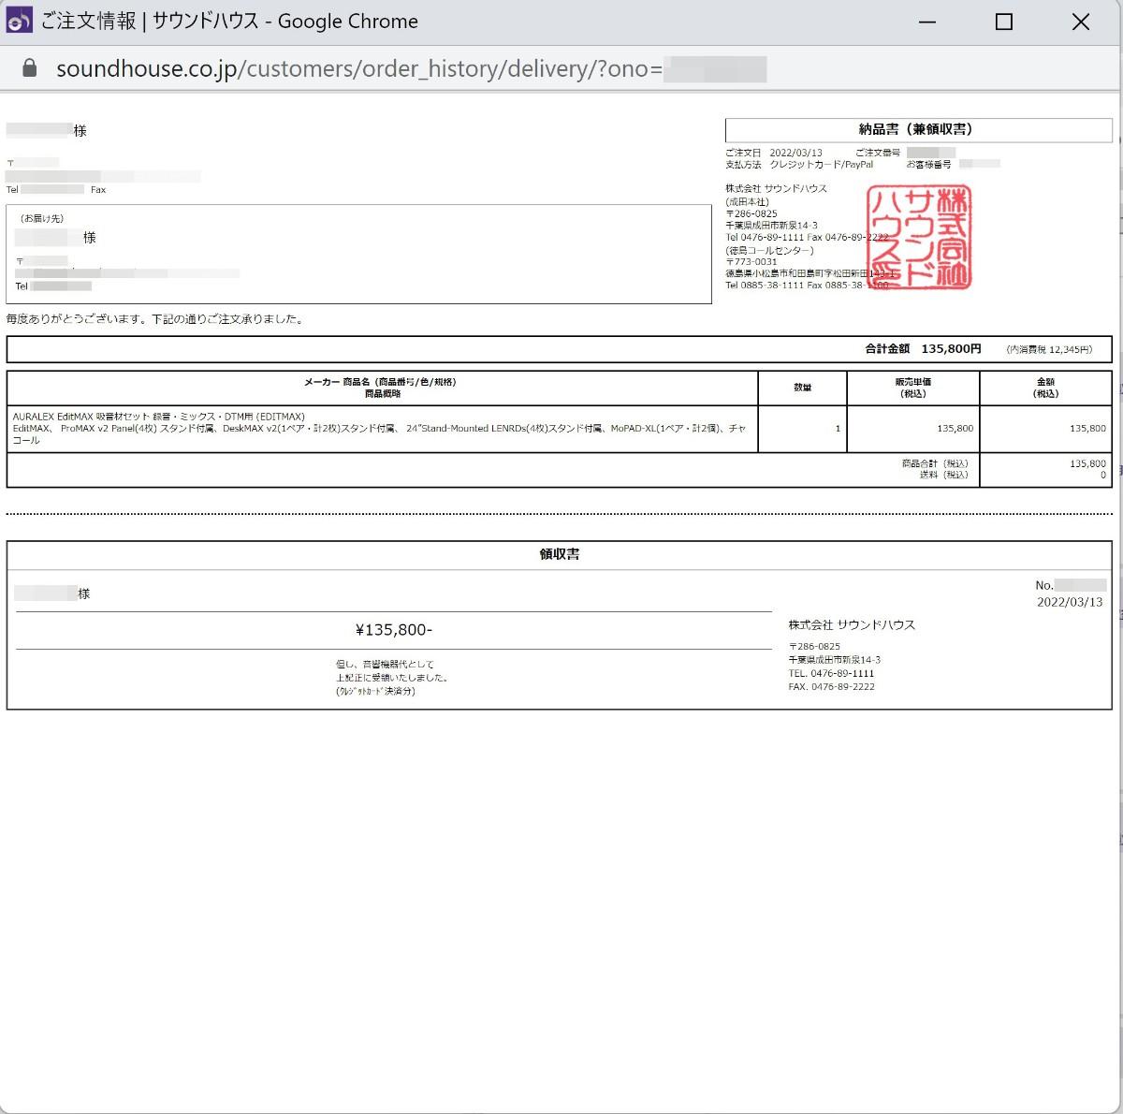Click the 販売単価 column header
Image resolution: width=1123 pixels, height=1114 pixels.
click(x=912, y=388)
